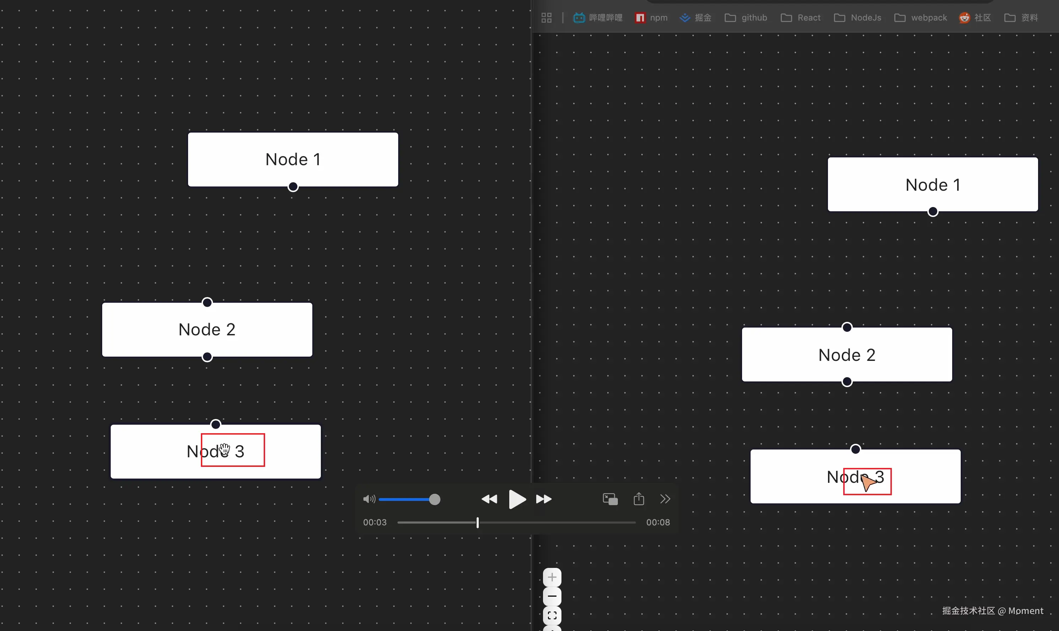Click the fit view icon
The image size is (1059, 631).
point(552,615)
